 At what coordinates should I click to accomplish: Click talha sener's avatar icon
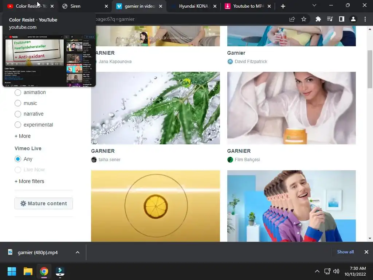pyautogui.click(x=94, y=160)
